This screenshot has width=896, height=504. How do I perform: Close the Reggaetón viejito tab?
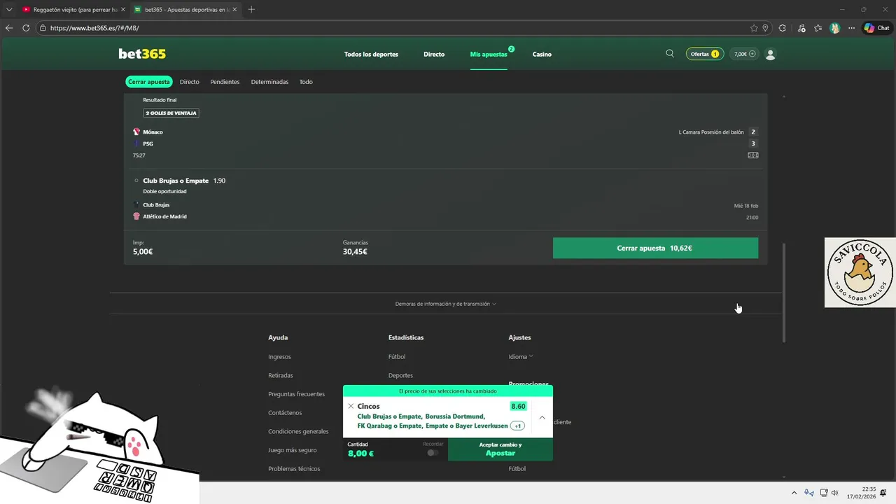point(123,10)
